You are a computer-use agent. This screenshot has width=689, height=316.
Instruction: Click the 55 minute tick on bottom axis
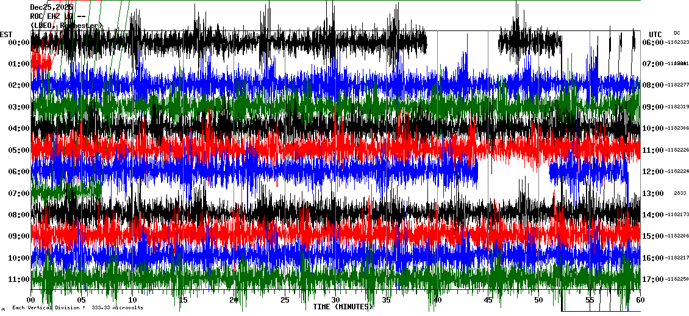tap(589, 300)
